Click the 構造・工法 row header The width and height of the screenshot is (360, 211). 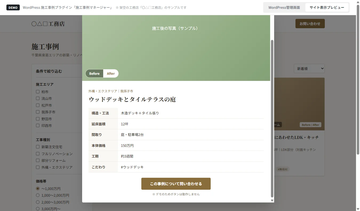[x=103, y=113]
